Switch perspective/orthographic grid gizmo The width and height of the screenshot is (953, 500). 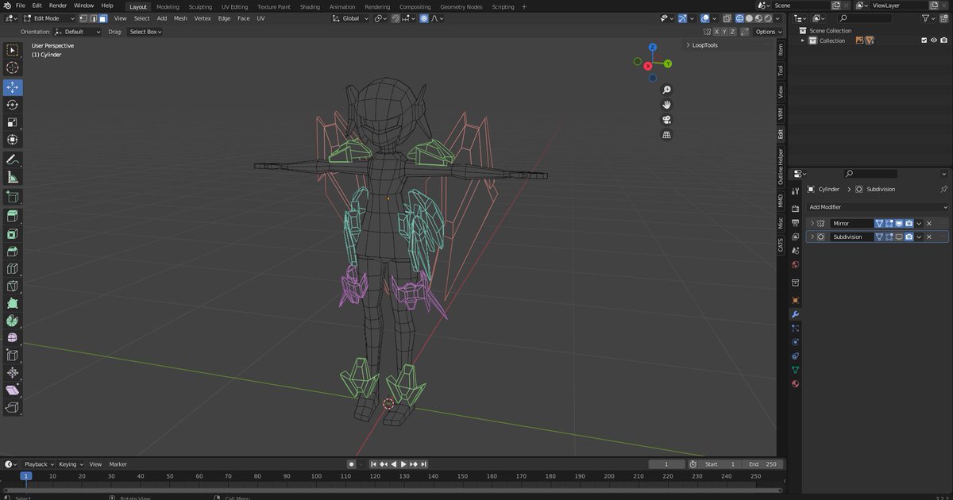(x=666, y=135)
